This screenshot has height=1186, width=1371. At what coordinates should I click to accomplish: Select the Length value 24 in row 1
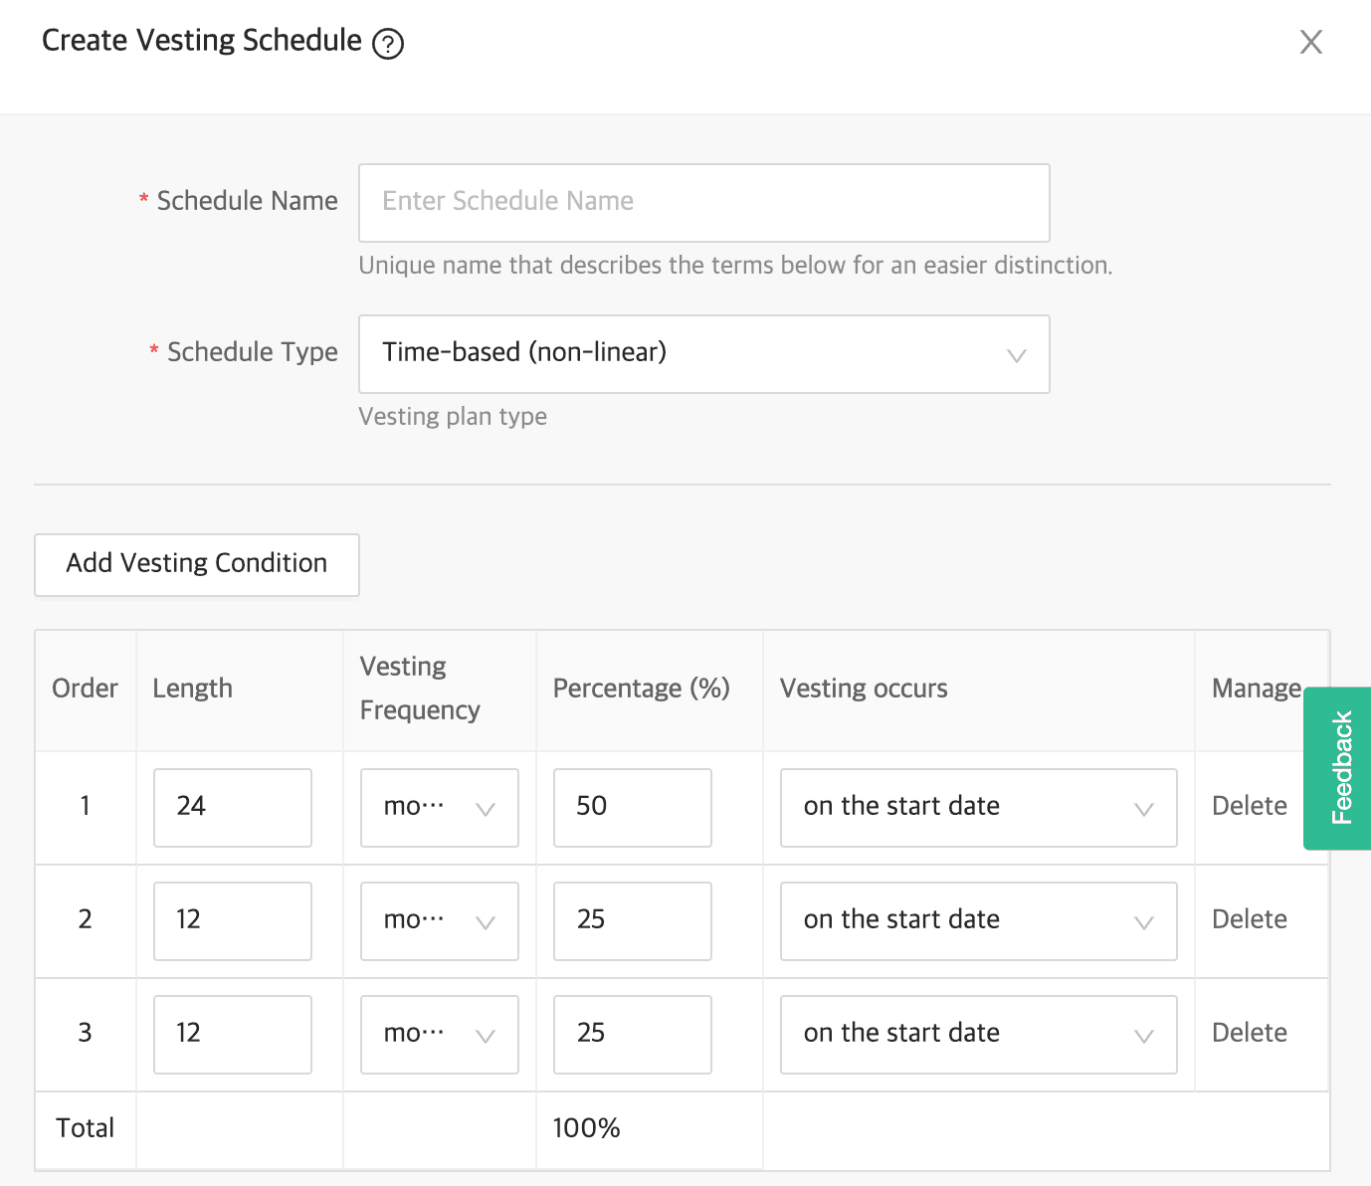point(232,808)
